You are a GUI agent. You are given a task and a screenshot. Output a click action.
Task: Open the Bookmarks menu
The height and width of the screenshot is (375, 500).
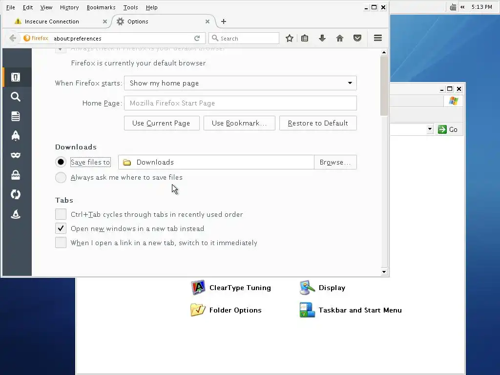click(101, 7)
